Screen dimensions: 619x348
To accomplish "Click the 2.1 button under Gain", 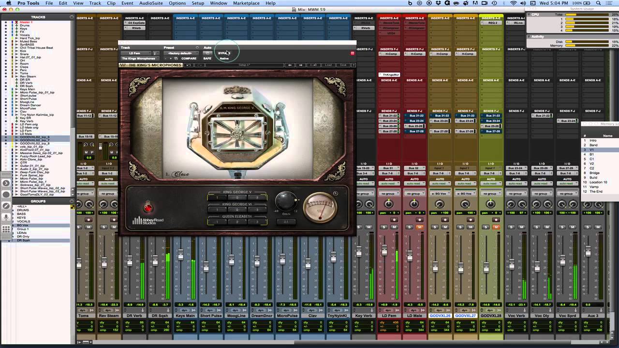I will [x=286, y=222].
